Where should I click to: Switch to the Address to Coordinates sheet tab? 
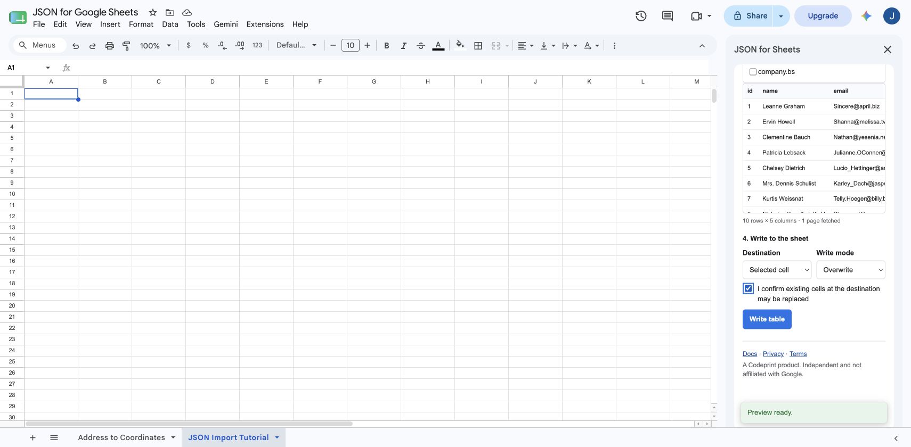pyautogui.click(x=121, y=437)
